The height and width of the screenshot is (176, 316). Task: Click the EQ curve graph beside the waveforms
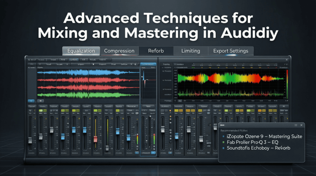tap(148, 83)
